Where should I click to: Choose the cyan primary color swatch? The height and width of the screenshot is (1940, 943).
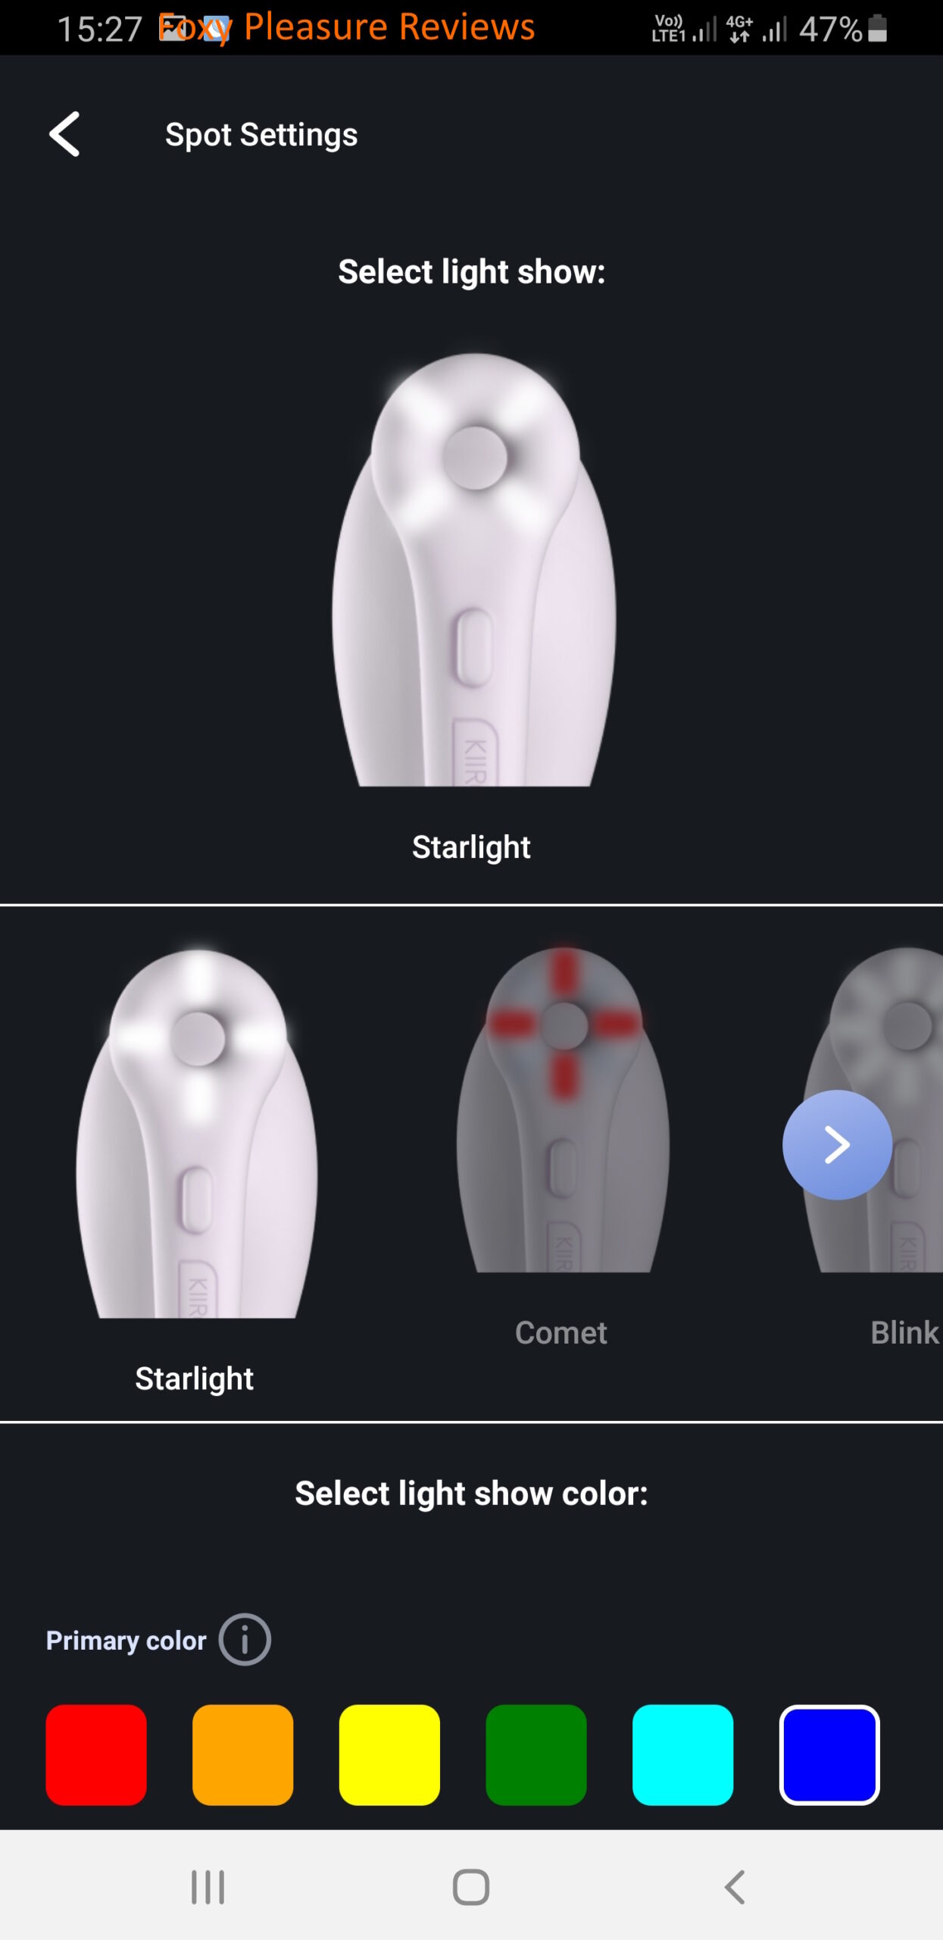682,1755
